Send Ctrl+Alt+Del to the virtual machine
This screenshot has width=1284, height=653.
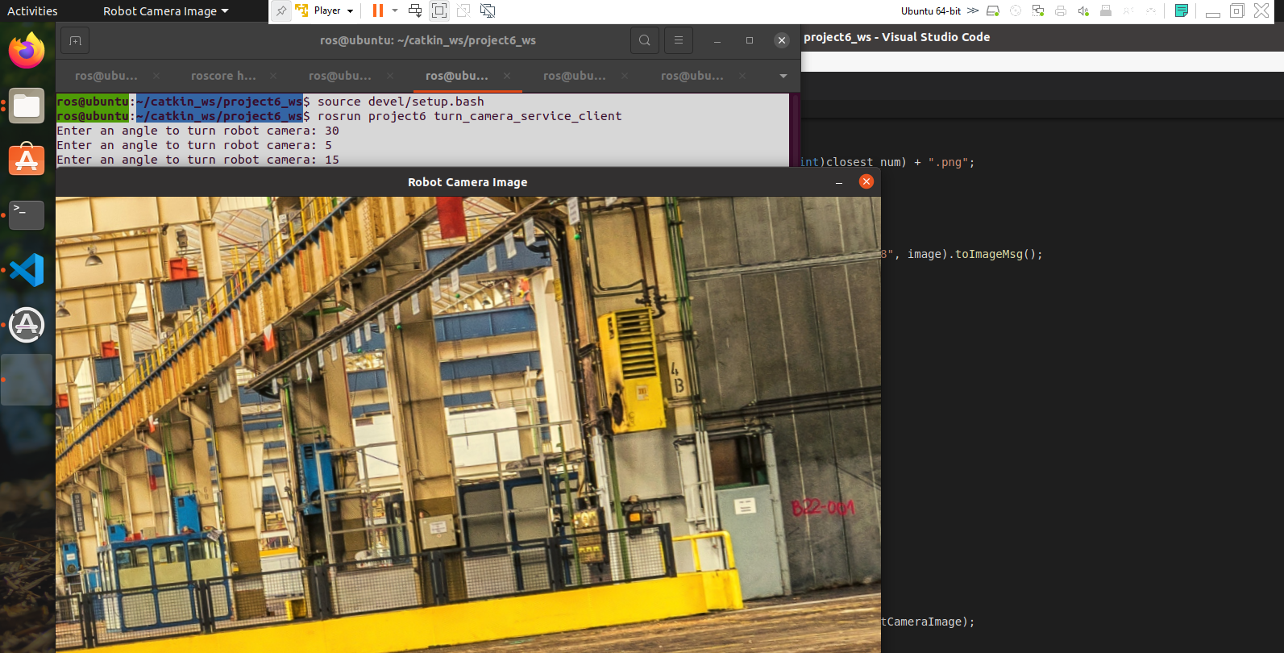(x=415, y=10)
